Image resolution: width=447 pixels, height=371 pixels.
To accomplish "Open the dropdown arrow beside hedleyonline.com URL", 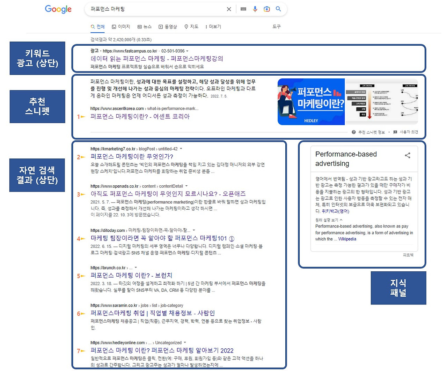I will click(x=185, y=342).
